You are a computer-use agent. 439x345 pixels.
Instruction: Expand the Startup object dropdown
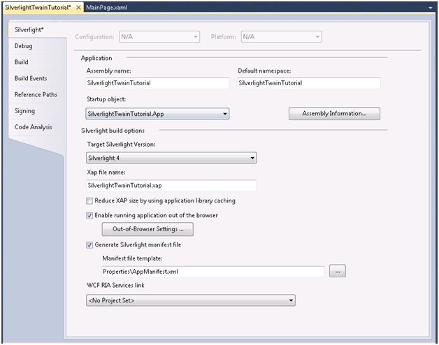click(157, 114)
